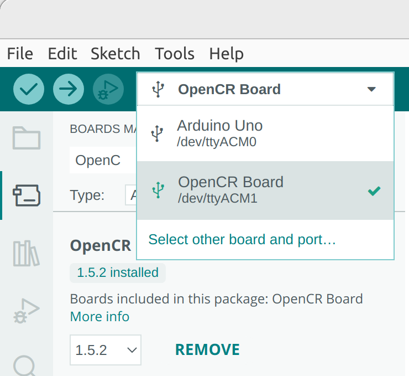Select OpenCR Board on /dev/ttyACM1
Viewport: 409px width, 376px height.
click(265, 190)
